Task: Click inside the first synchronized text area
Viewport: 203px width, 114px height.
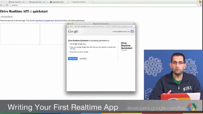Action: coord(20,34)
